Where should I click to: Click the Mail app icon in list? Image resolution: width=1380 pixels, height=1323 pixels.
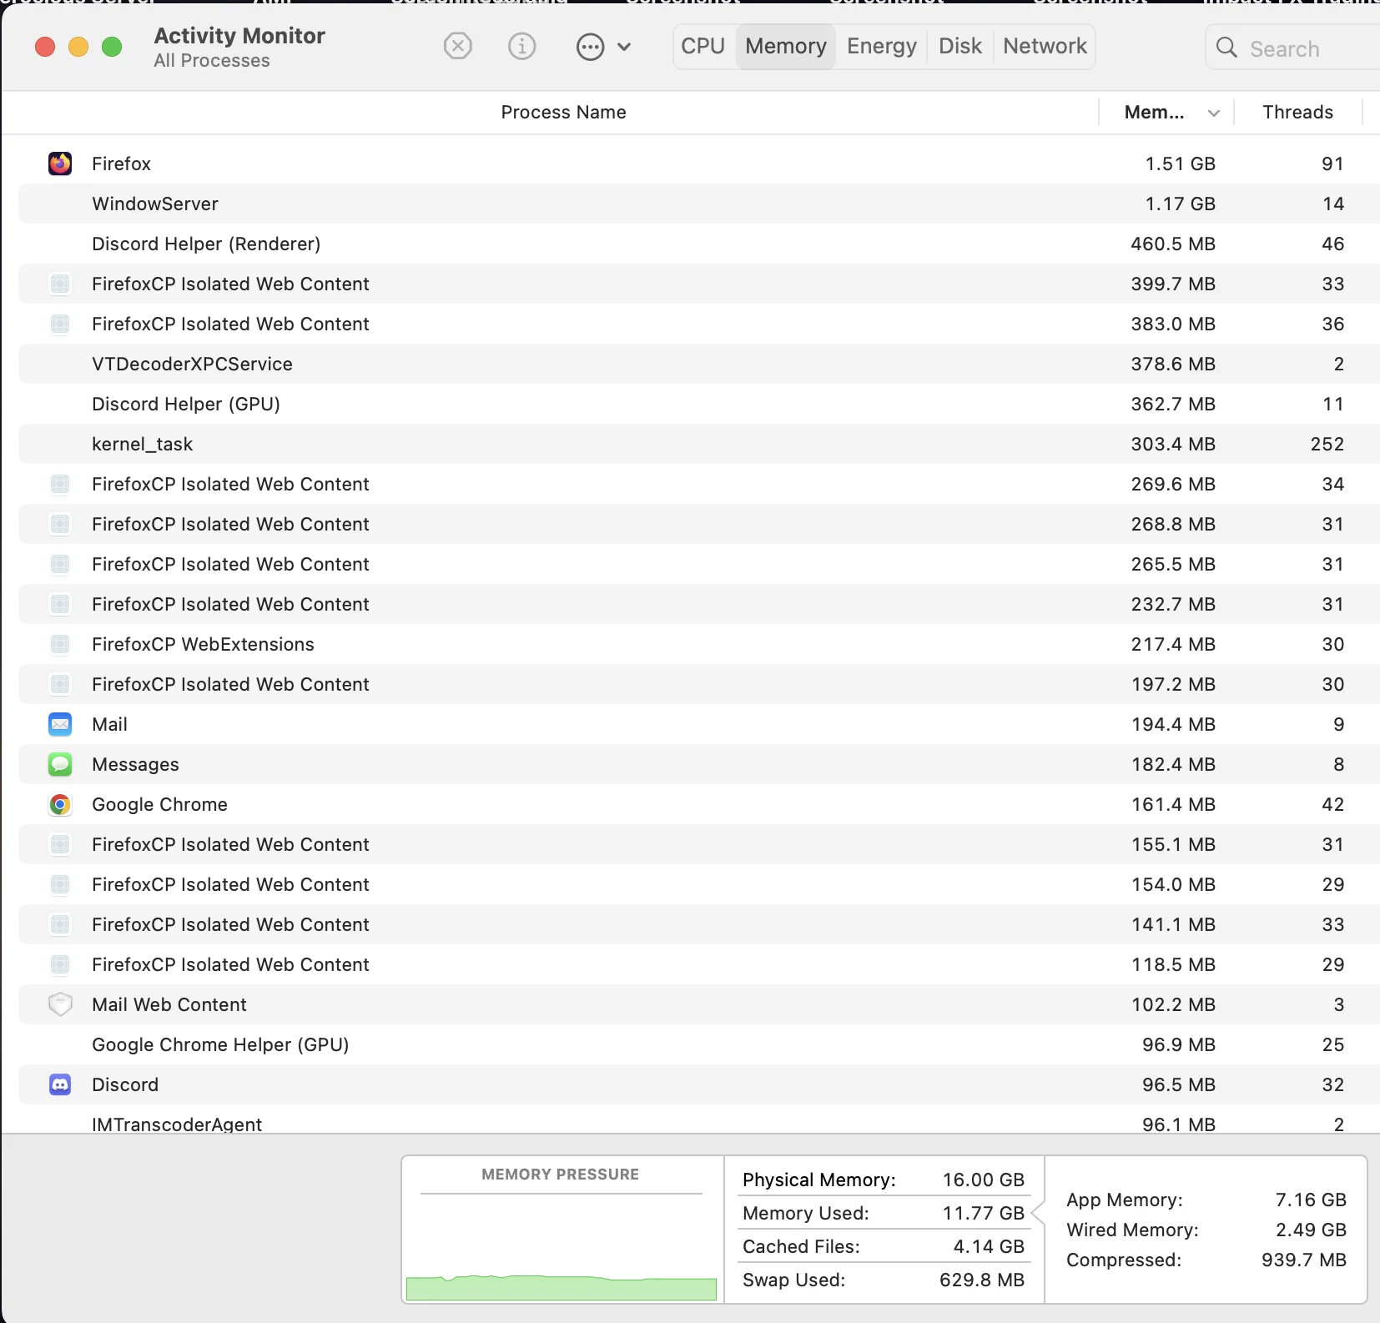[60, 724]
